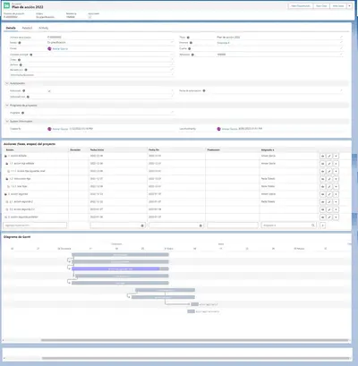Collapse Propietario de proyecto section
The height and width of the screenshot is (366, 358).
7,106
